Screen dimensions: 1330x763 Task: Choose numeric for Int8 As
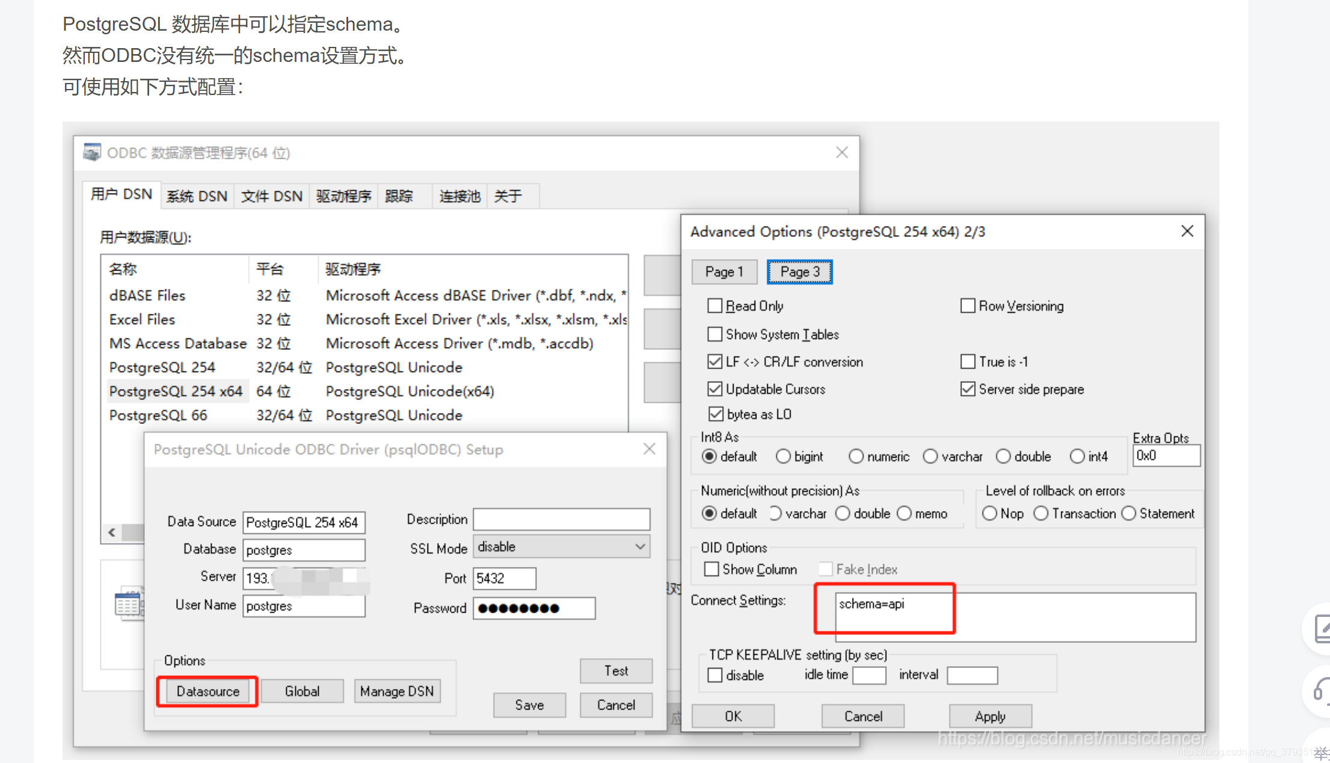click(x=856, y=456)
